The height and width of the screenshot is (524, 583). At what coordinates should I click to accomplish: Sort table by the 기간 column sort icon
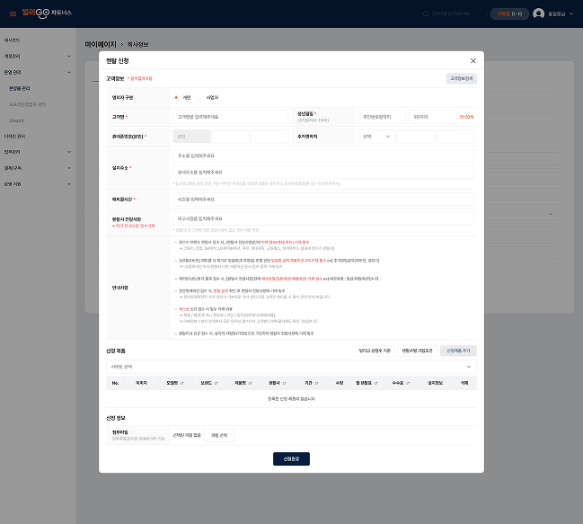click(317, 383)
